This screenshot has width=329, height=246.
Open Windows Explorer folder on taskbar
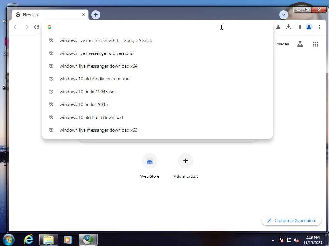49,240
